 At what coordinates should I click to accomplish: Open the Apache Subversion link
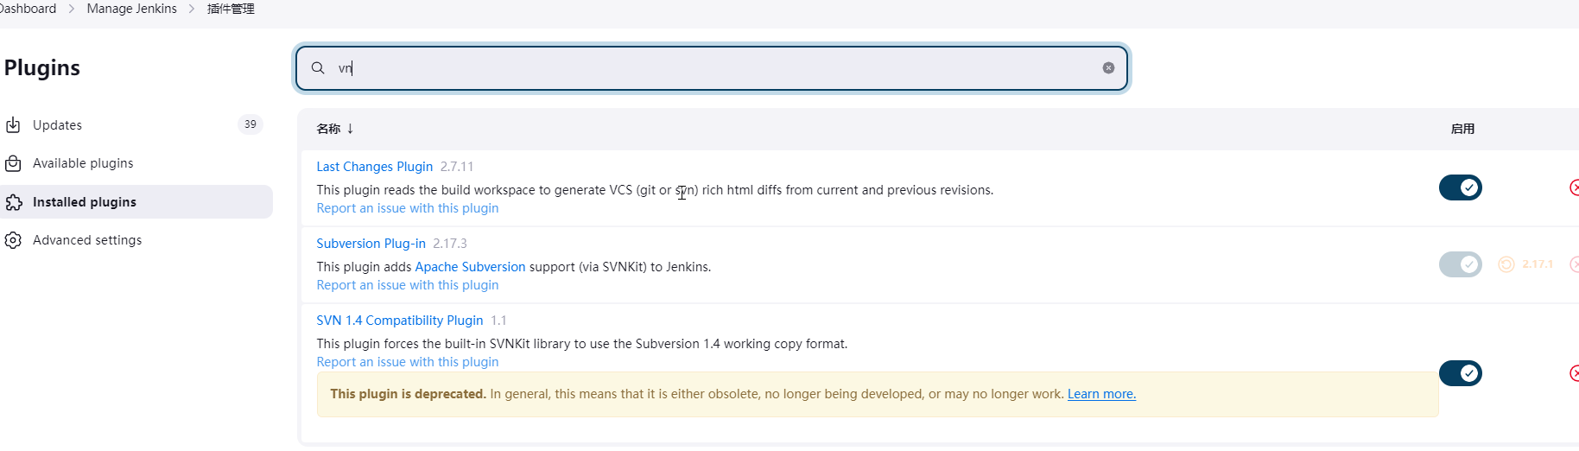coord(470,267)
